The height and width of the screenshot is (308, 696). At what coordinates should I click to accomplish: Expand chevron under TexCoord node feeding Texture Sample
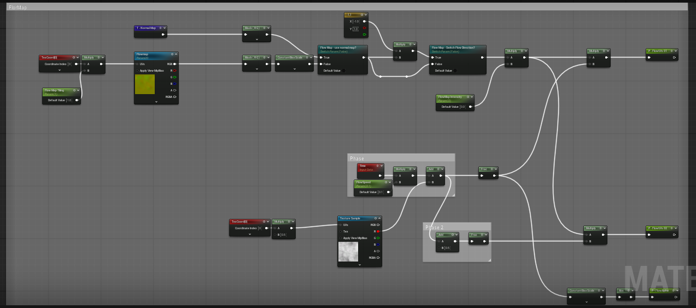(250, 234)
